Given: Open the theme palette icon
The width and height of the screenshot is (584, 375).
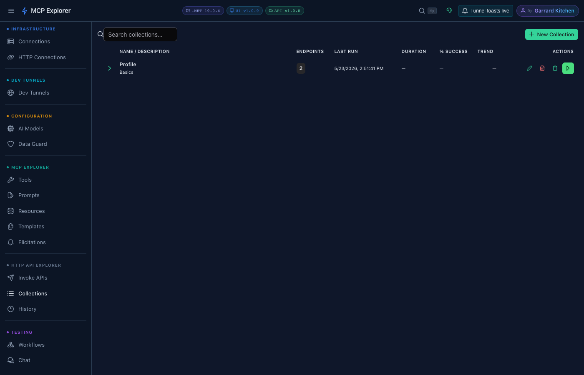Looking at the screenshot, I should point(449,11).
